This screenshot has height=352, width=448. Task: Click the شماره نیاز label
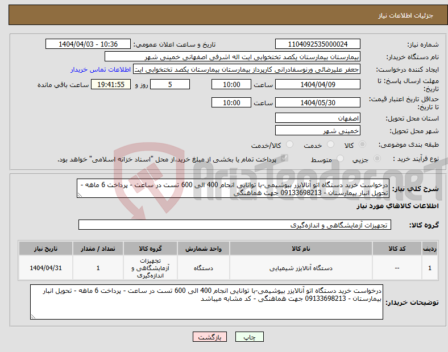pyautogui.click(x=423, y=44)
